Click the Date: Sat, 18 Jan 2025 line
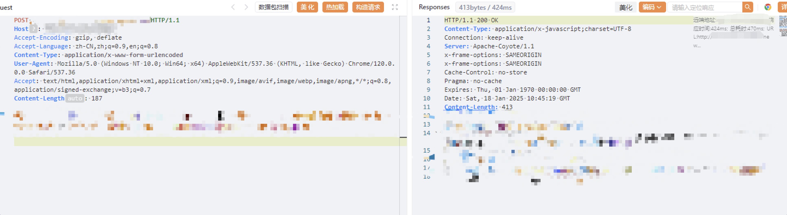 click(x=507, y=98)
